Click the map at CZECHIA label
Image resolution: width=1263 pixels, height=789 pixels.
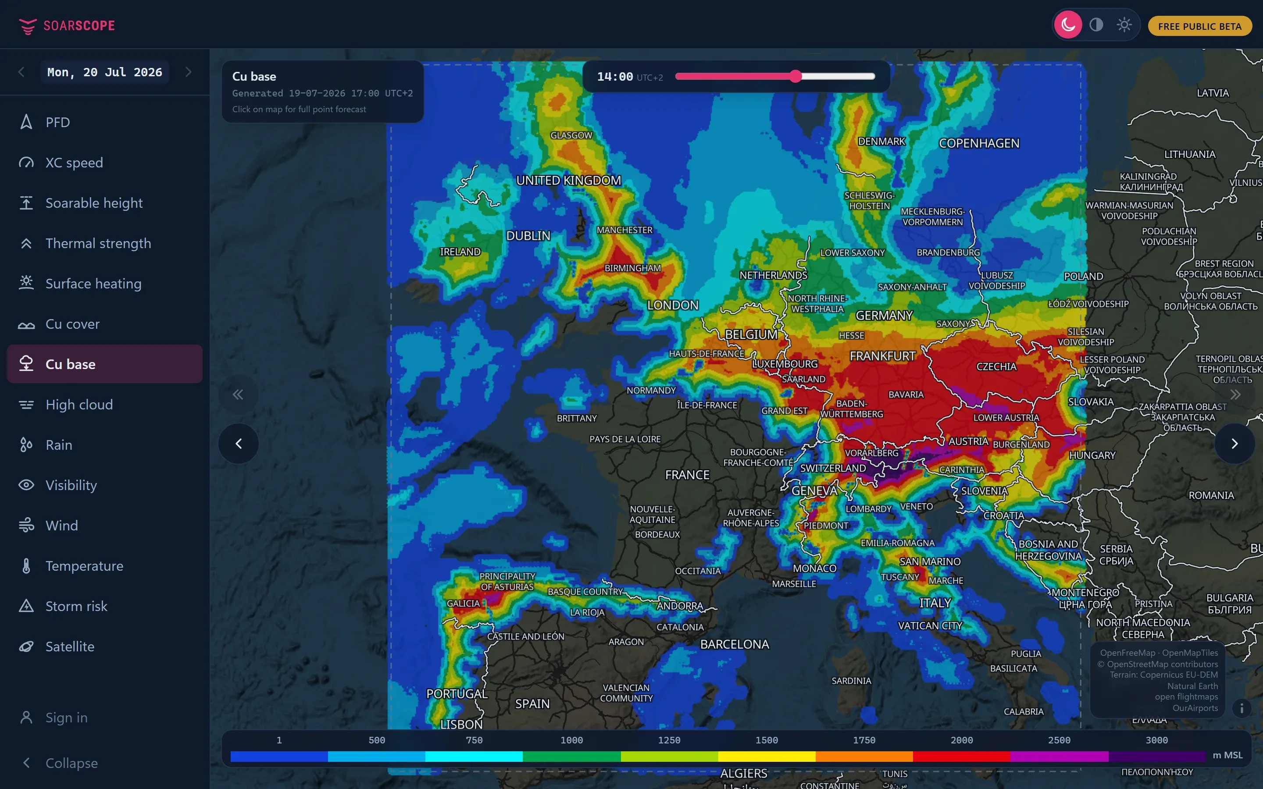click(996, 366)
